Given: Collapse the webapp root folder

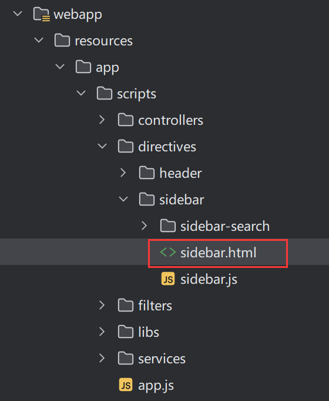Looking at the screenshot, I should point(18,14).
